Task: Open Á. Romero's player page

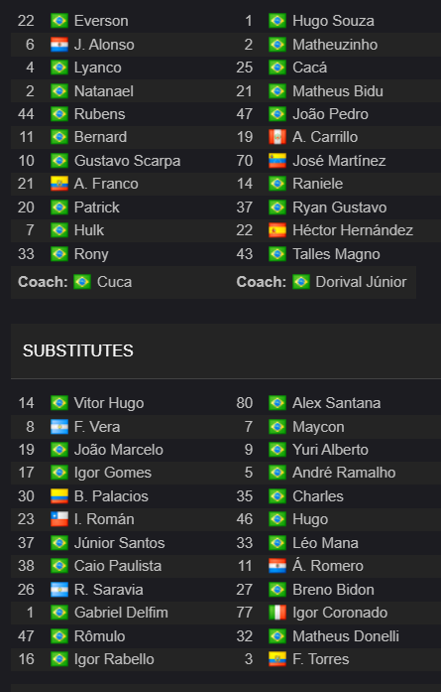Action: tap(328, 565)
